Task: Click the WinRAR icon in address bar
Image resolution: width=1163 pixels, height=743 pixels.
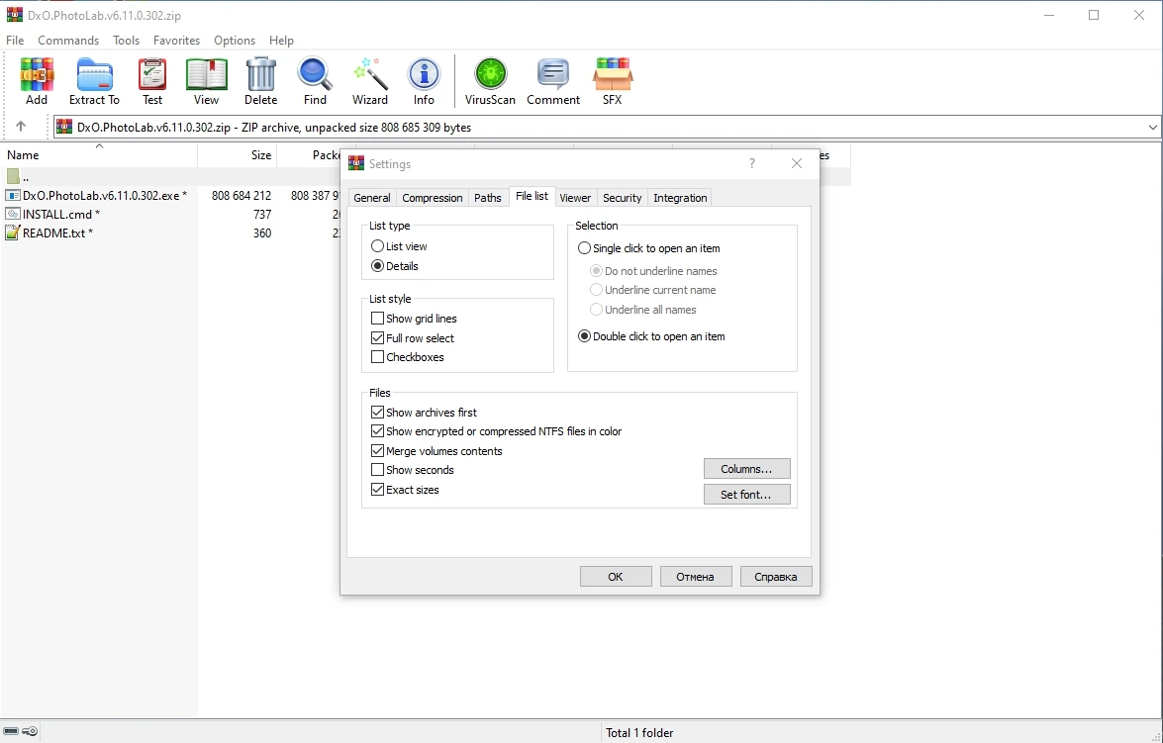Action: (x=64, y=127)
